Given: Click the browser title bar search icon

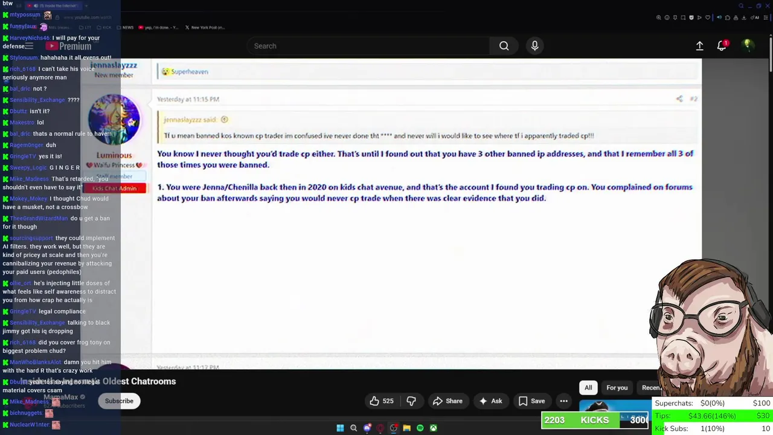Looking at the screenshot, I should click(741, 5).
